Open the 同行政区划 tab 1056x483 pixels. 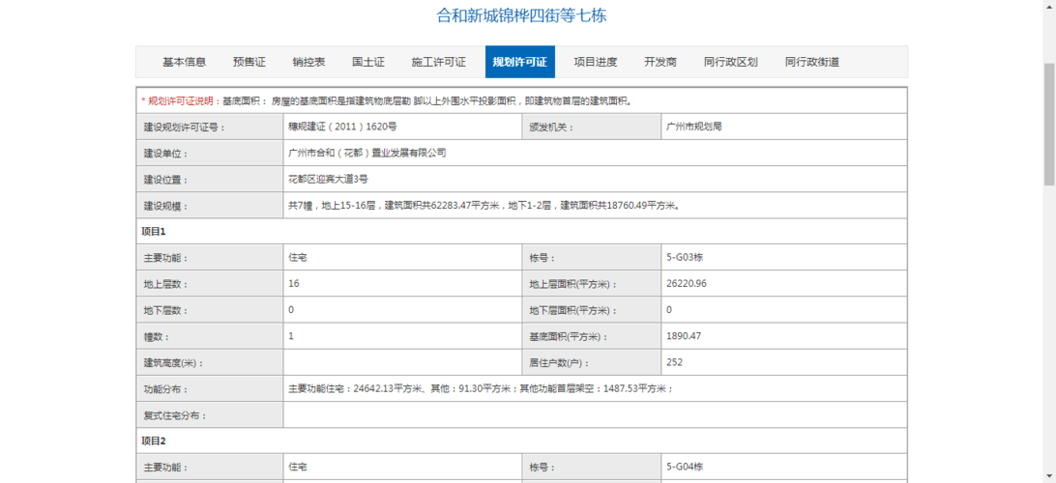tap(731, 62)
